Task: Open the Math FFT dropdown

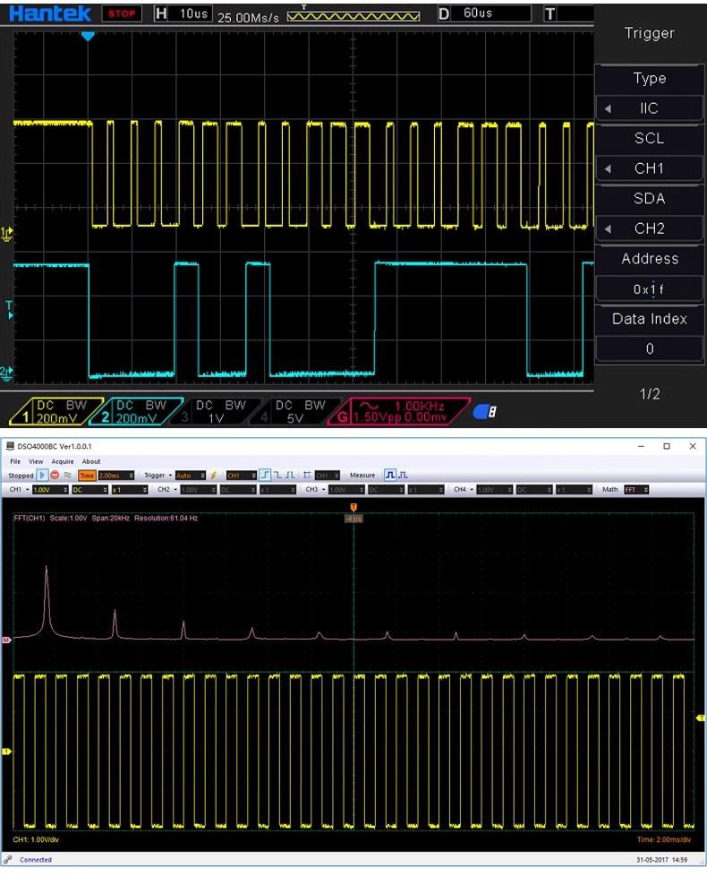Action: pyautogui.click(x=635, y=490)
